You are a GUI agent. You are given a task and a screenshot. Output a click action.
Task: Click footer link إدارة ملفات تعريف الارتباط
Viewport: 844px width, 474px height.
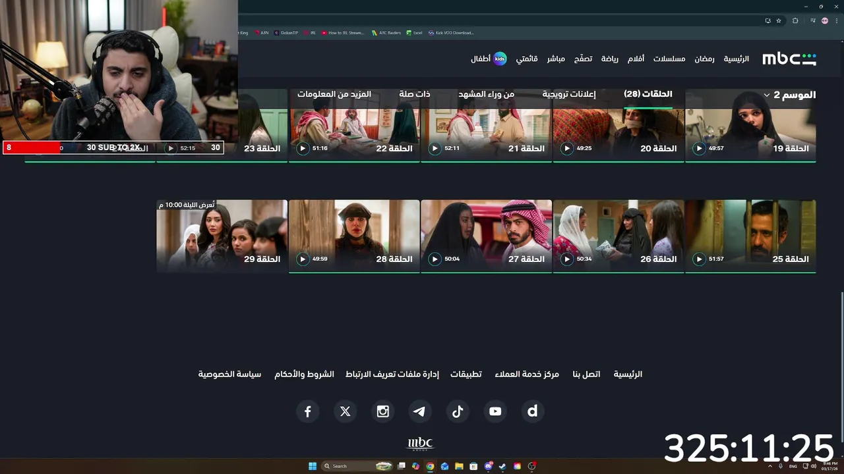coord(392,374)
